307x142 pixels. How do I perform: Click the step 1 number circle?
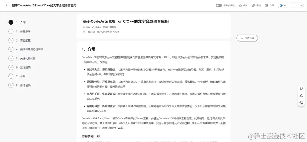coord(11,22)
